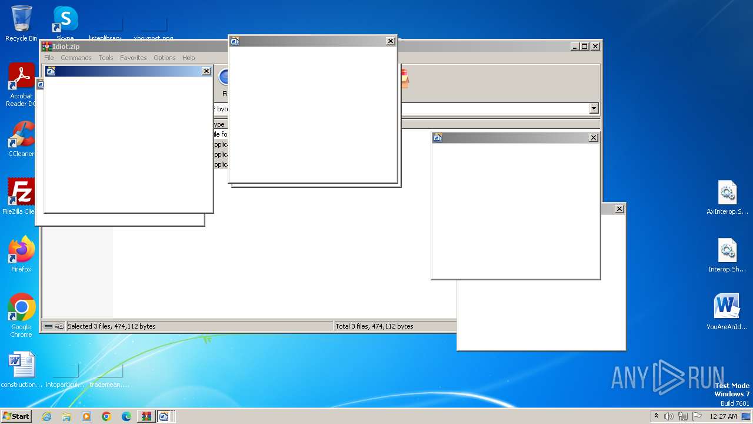Close the top-center blank Word popup

390,41
